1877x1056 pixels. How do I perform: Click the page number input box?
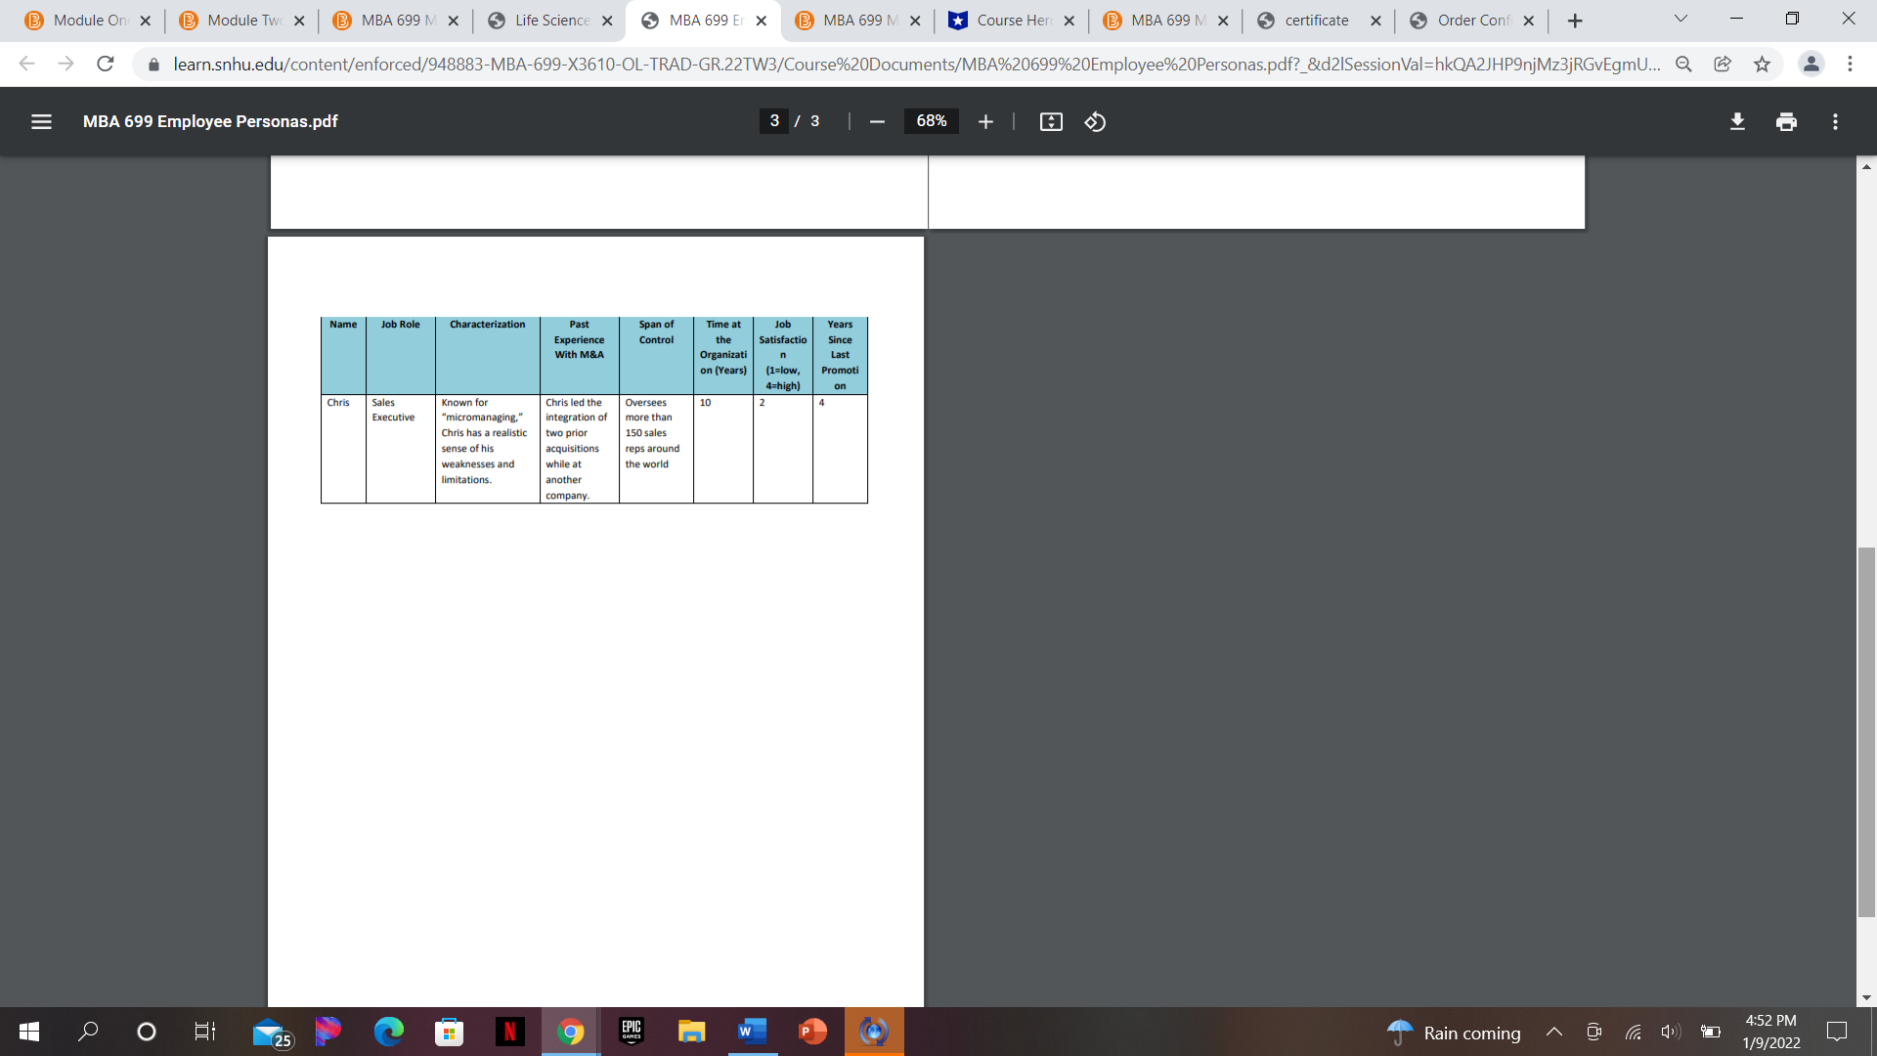tap(773, 121)
